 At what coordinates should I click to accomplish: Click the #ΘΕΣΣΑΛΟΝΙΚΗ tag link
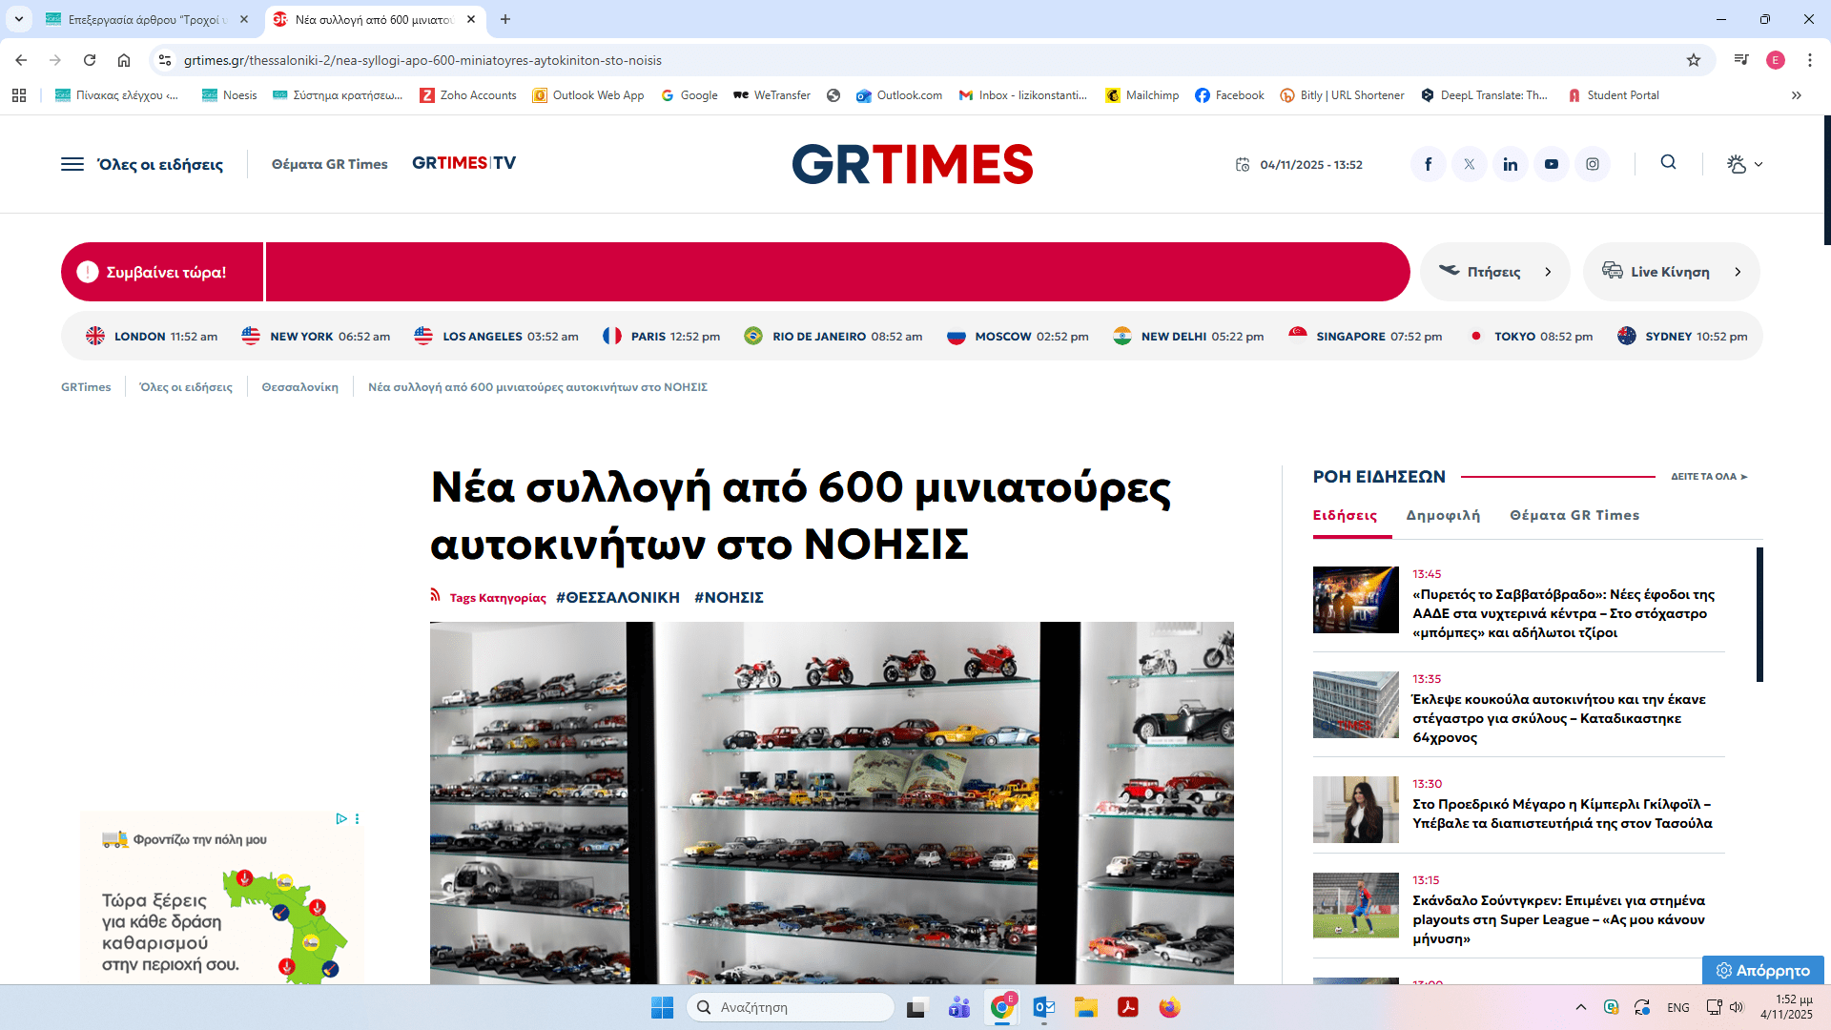(x=617, y=597)
